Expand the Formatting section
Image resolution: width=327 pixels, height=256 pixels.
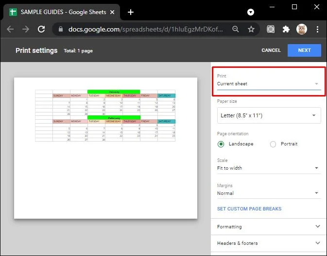click(x=269, y=226)
